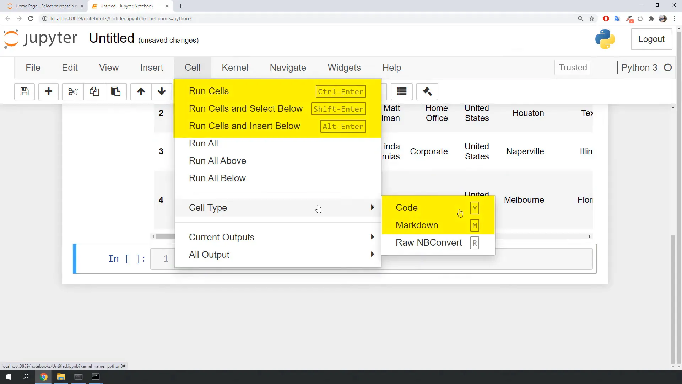Choose Raw NBConvert cell type

[429, 242]
